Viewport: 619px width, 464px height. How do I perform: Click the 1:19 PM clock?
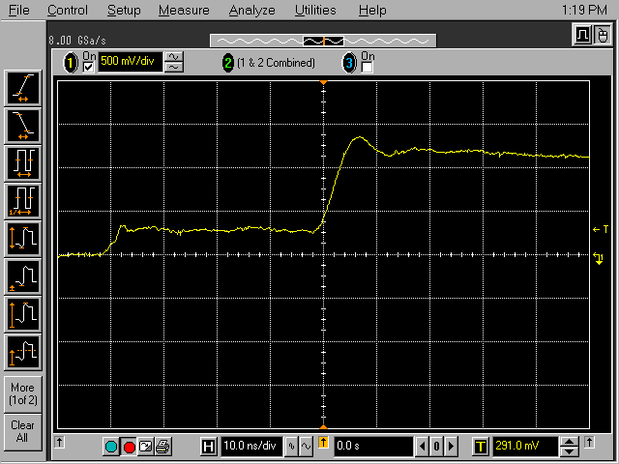[x=584, y=10]
